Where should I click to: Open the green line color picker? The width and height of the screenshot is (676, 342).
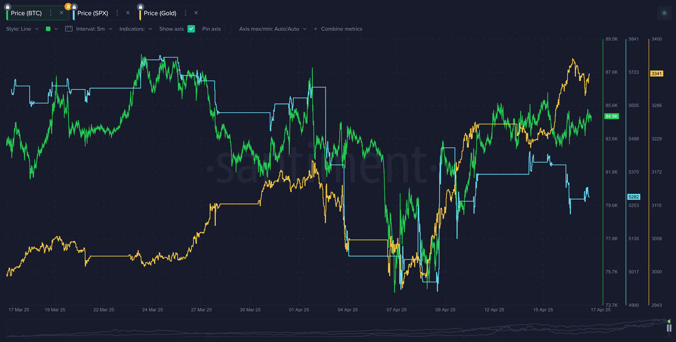pos(51,29)
